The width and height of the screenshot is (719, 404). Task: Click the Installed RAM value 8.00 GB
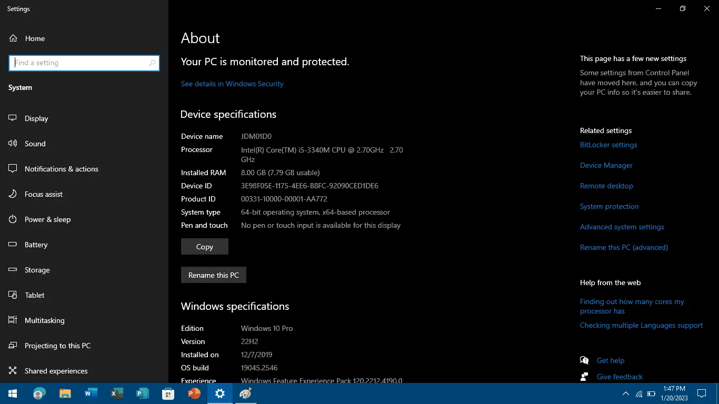tap(281, 173)
